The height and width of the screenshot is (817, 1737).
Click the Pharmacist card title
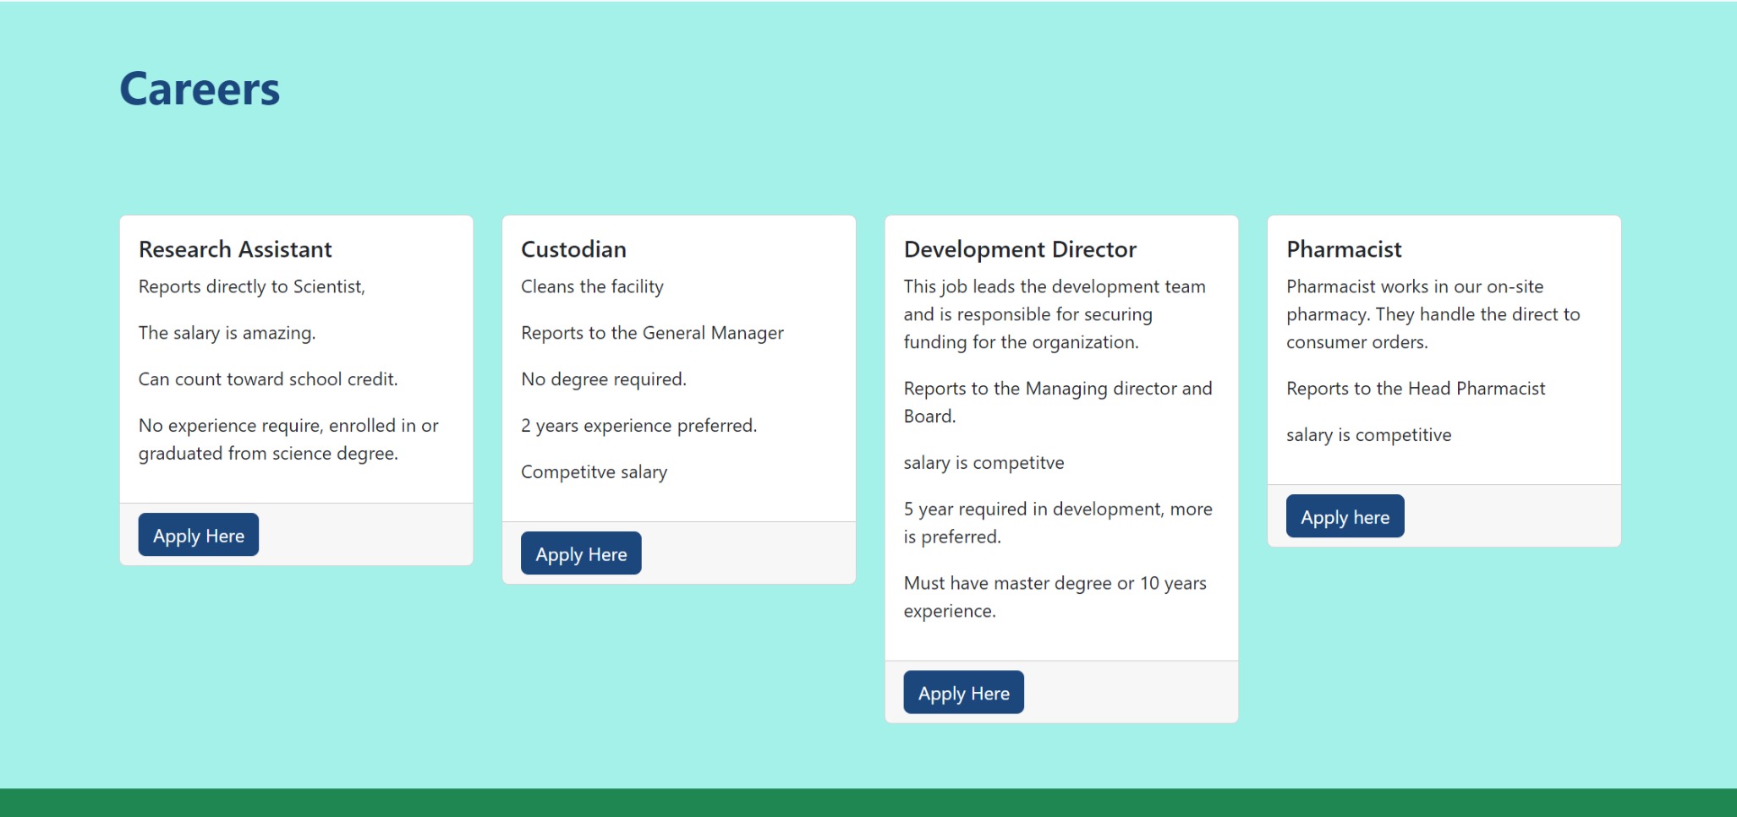[x=1344, y=249]
